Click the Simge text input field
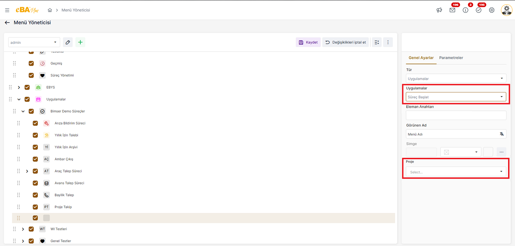 pos(421,152)
